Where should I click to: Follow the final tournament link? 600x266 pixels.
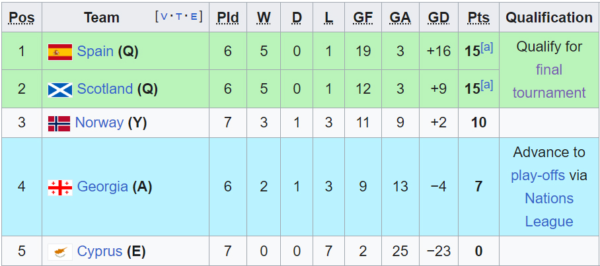click(x=549, y=81)
